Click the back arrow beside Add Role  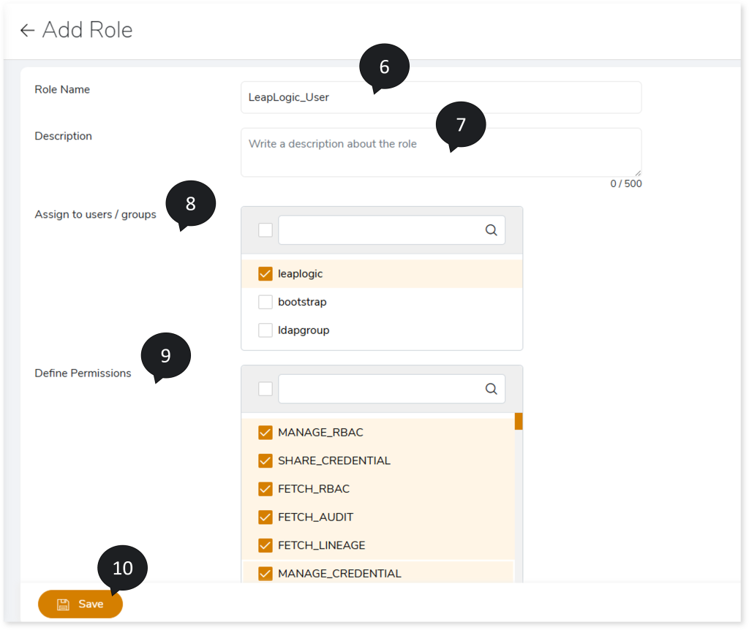[x=27, y=31]
